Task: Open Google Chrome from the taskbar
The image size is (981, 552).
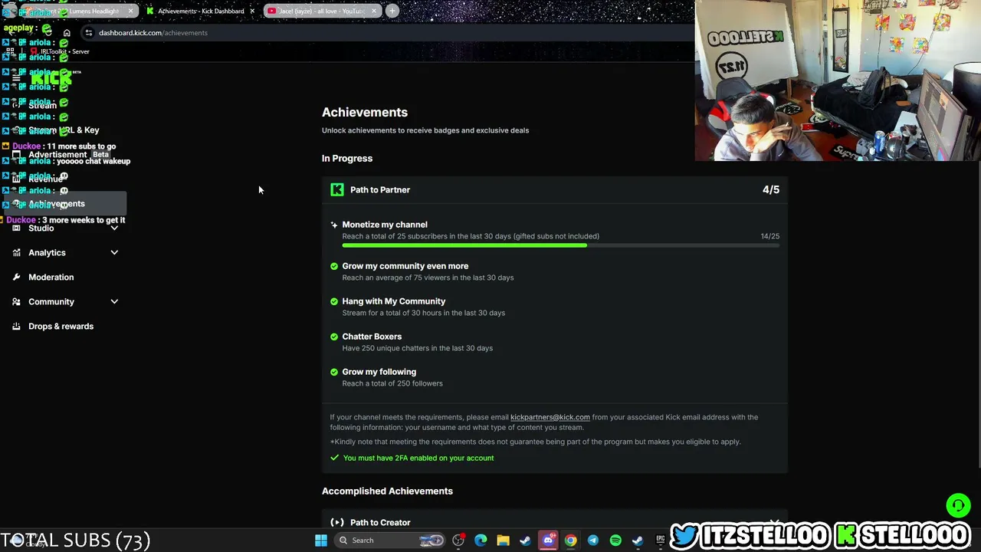Action: 570,540
